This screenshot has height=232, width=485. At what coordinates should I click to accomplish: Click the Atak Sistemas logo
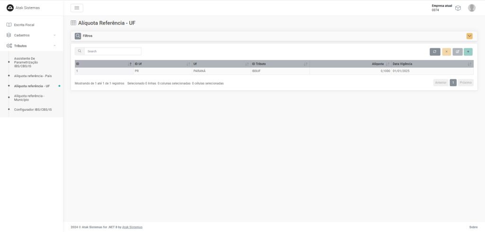click(10, 8)
